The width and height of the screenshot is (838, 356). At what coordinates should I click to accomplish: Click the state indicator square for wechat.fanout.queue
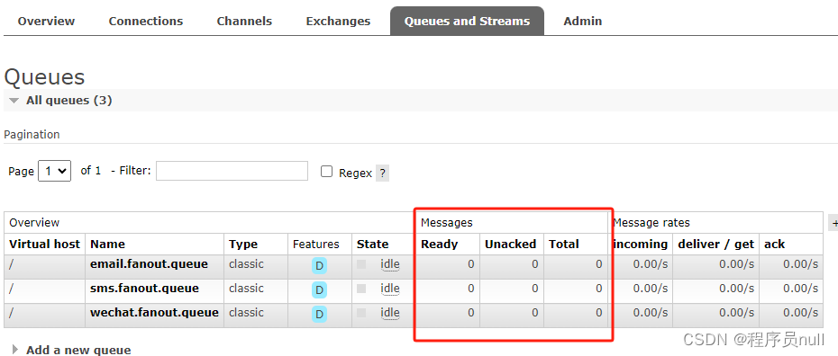pos(361,312)
